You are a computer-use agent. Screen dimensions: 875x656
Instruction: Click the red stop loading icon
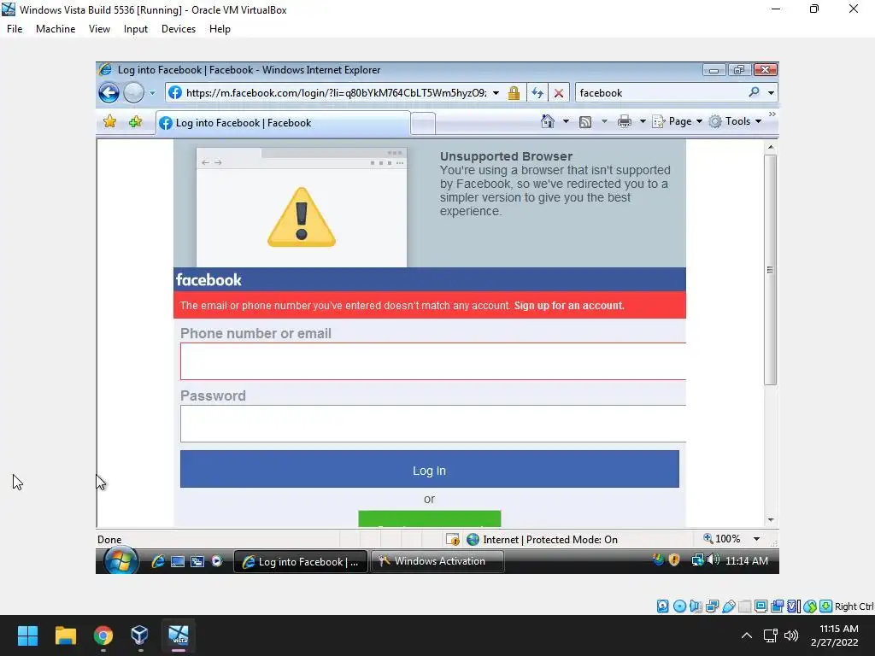tap(559, 93)
